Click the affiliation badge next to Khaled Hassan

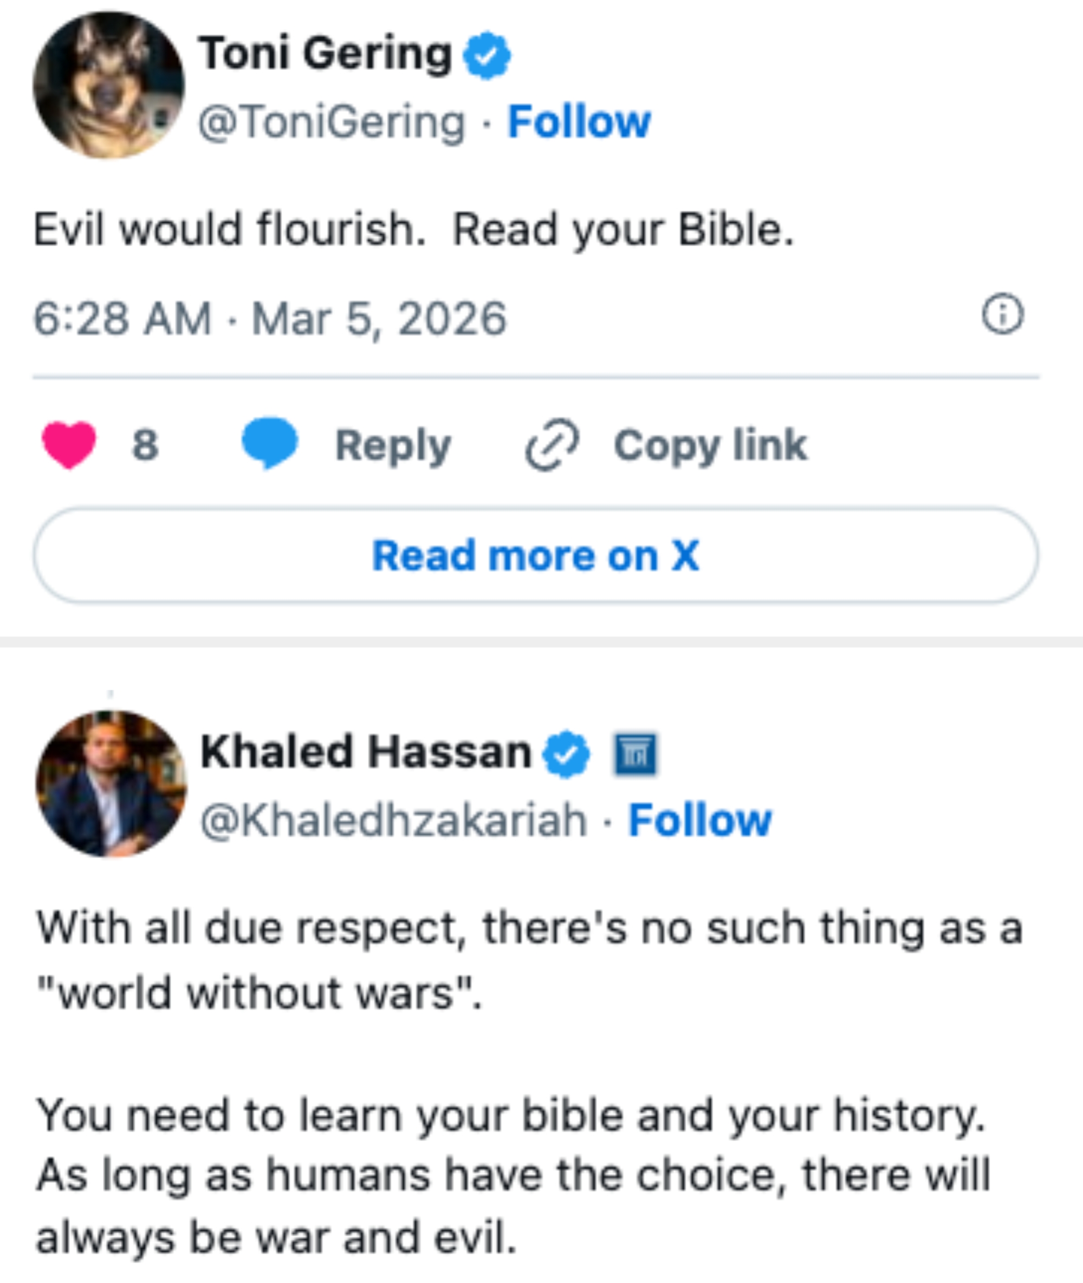click(x=635, y=754)
